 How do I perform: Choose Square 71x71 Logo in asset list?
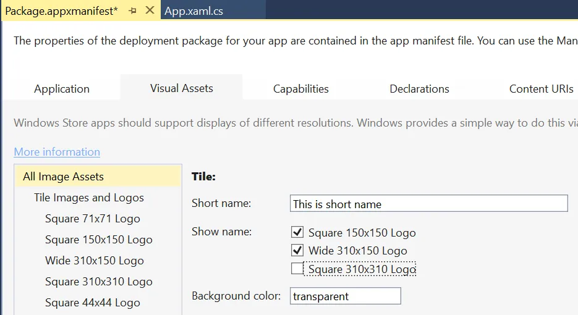pos(93,219)
